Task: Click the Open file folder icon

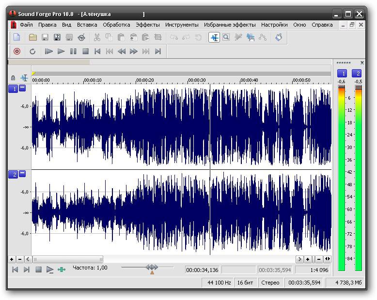Action: click(33, 37)
